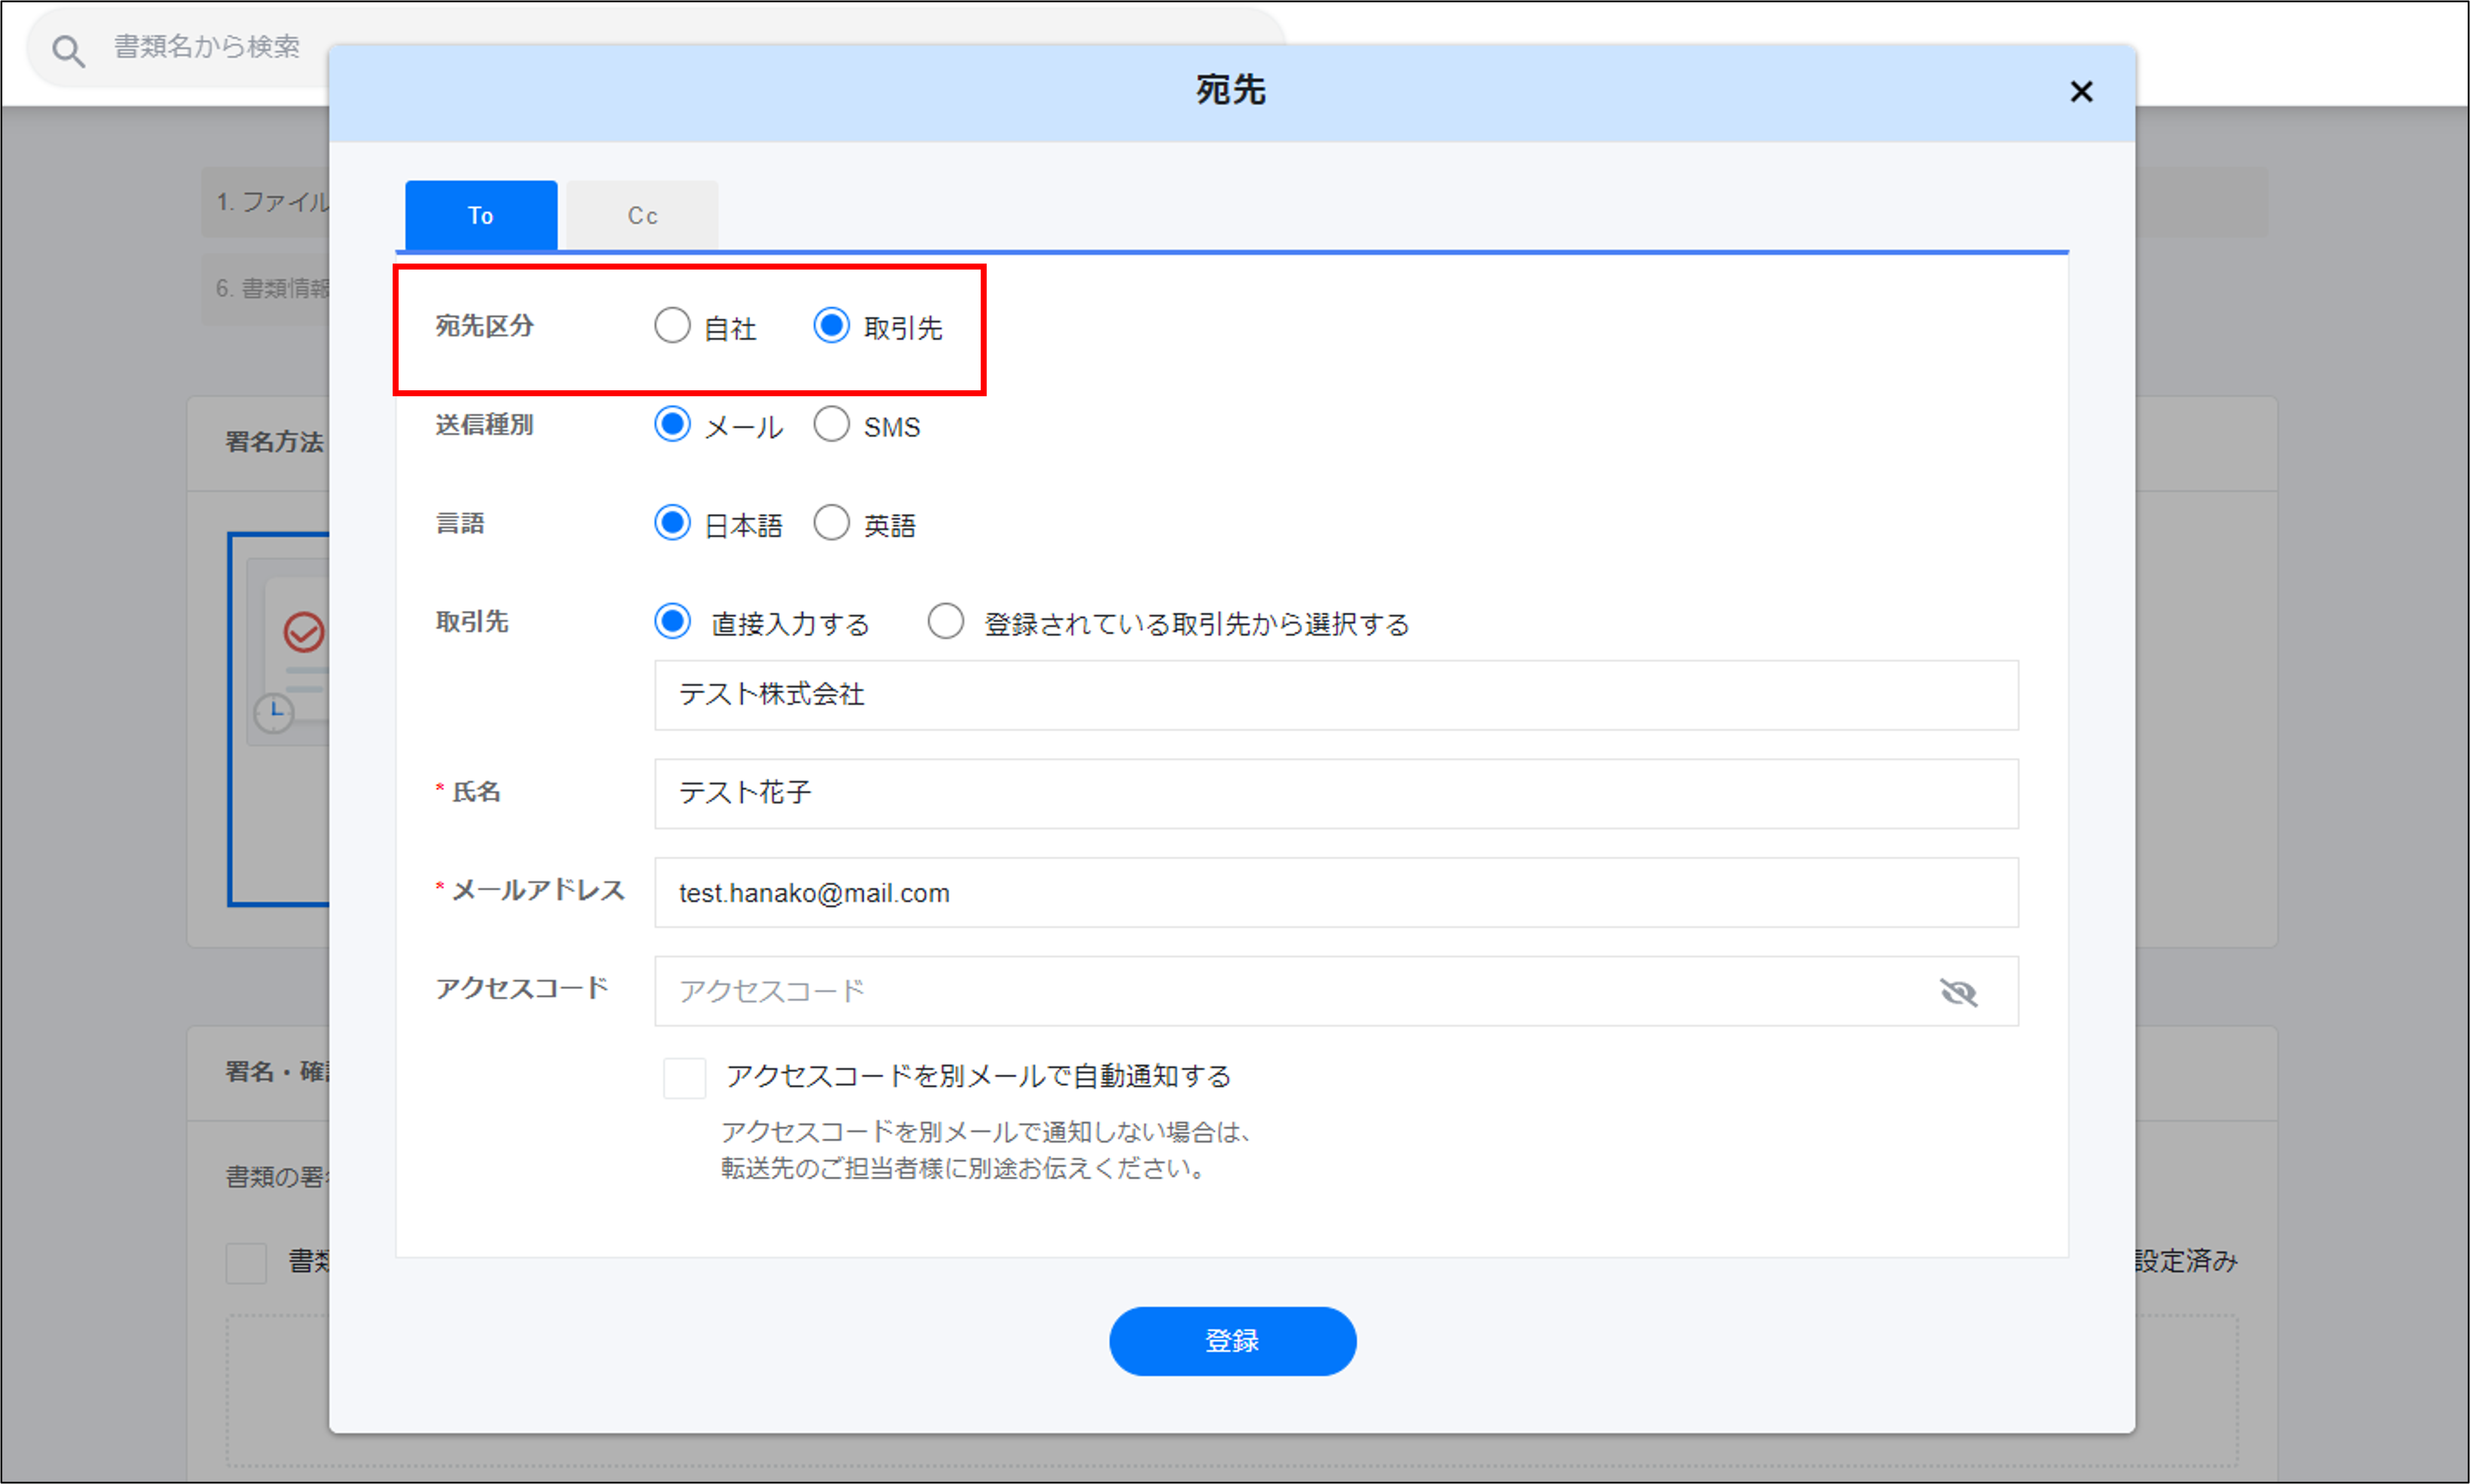Click the メールアドレス input field

1335,893
